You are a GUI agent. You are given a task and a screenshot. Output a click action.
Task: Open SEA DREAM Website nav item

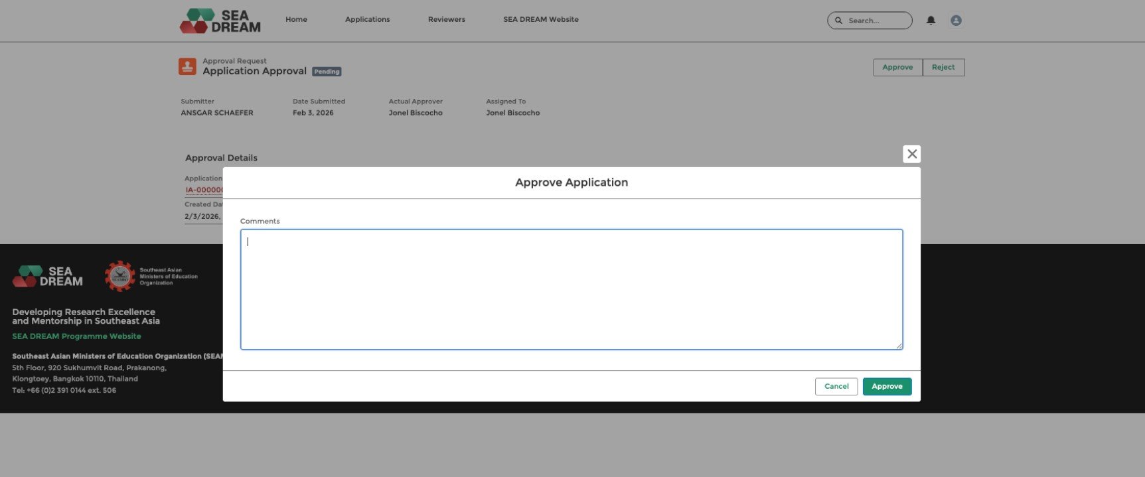[x=540, y=19]
